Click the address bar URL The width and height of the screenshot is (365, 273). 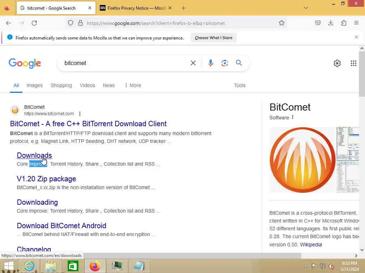click(156, 23)
